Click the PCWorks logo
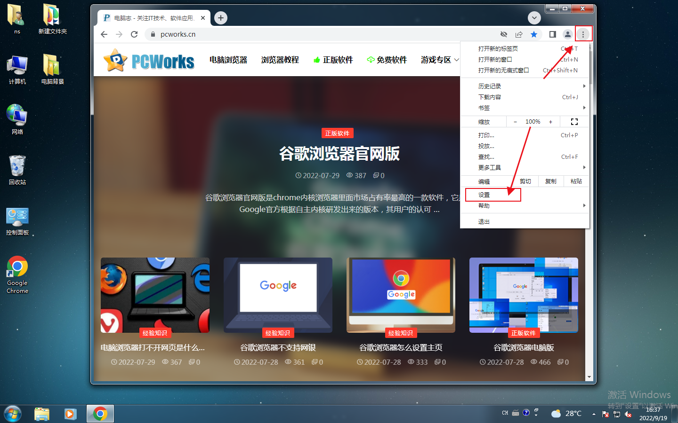678x423 pixels. pyautogui.click(x=149, y=60)
